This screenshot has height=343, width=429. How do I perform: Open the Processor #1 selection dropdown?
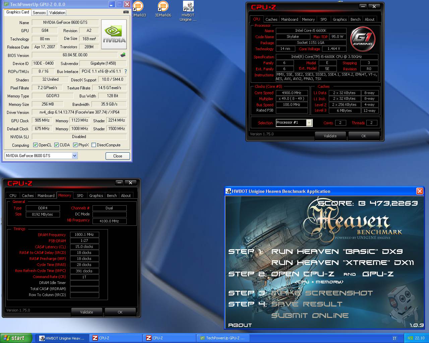tap(309, 123)
